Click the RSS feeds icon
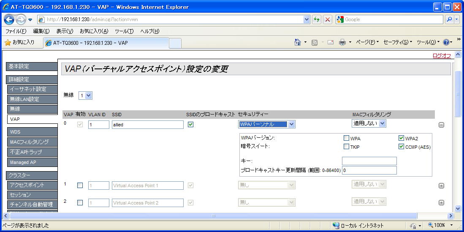The height and width of the screenshot is (232, 464). [315, 43]
